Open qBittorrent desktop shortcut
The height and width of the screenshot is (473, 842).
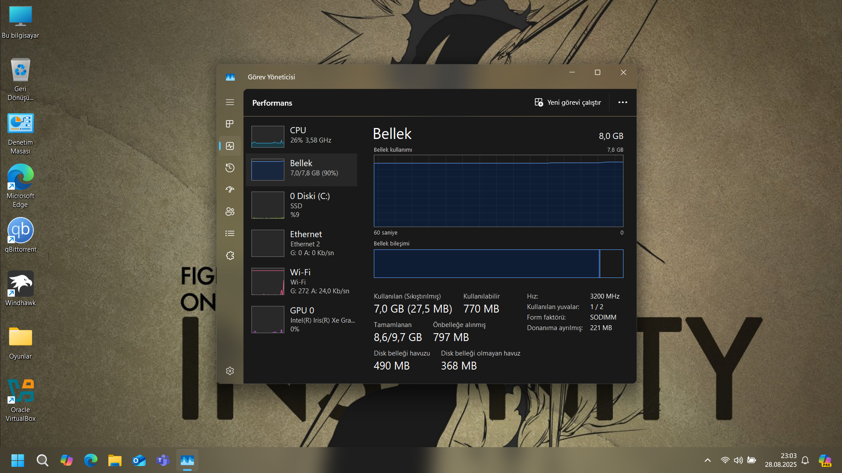pyautogui.click(x=21, y=235)
